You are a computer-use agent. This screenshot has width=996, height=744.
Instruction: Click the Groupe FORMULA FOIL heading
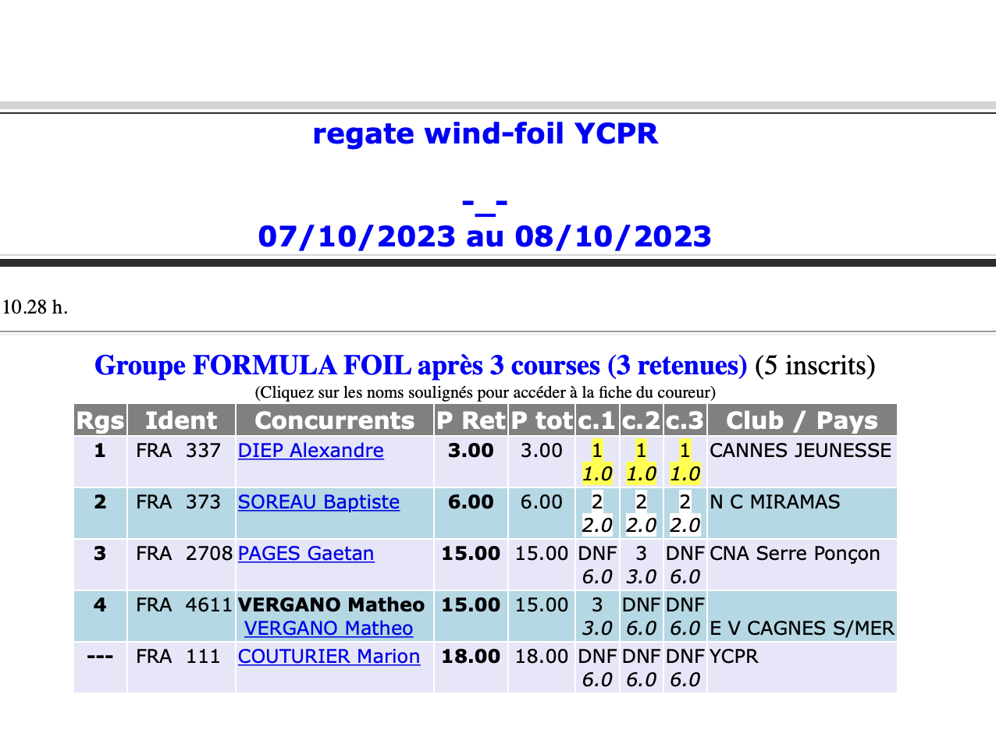[x=421, y=365]
